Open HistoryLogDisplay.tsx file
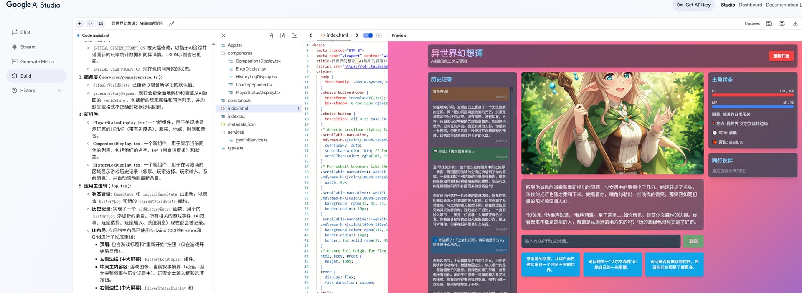802x293 pixels. [x=256, y=77]
